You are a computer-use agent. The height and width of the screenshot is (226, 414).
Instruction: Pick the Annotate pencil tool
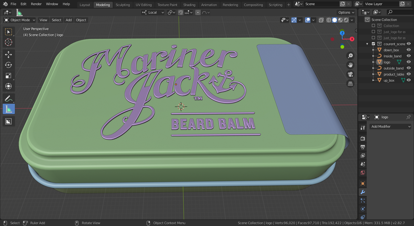[8, 98]
